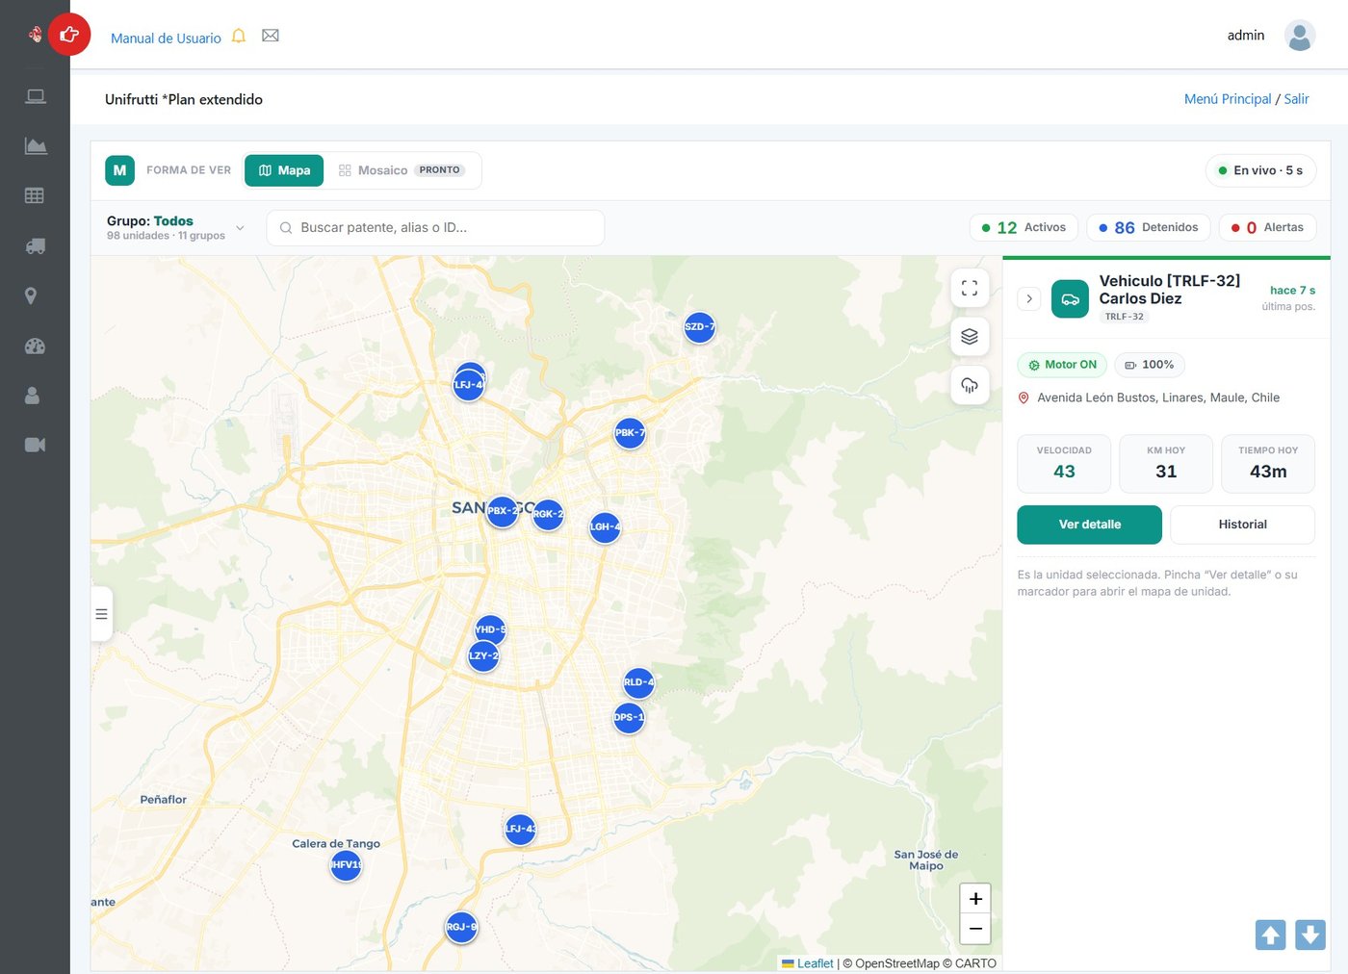Select the RLD-4 map marker

point(638,682)
